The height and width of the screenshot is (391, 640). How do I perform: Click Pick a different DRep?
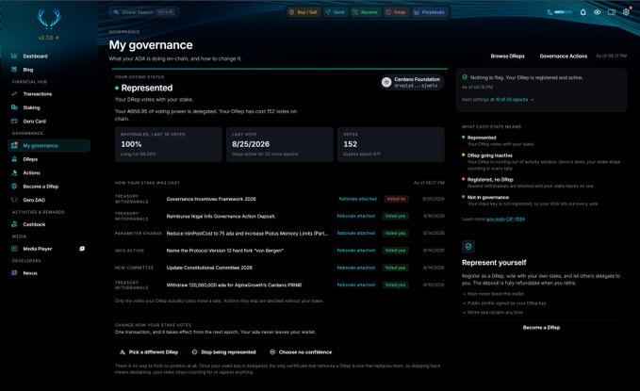[x=149, y=351]
